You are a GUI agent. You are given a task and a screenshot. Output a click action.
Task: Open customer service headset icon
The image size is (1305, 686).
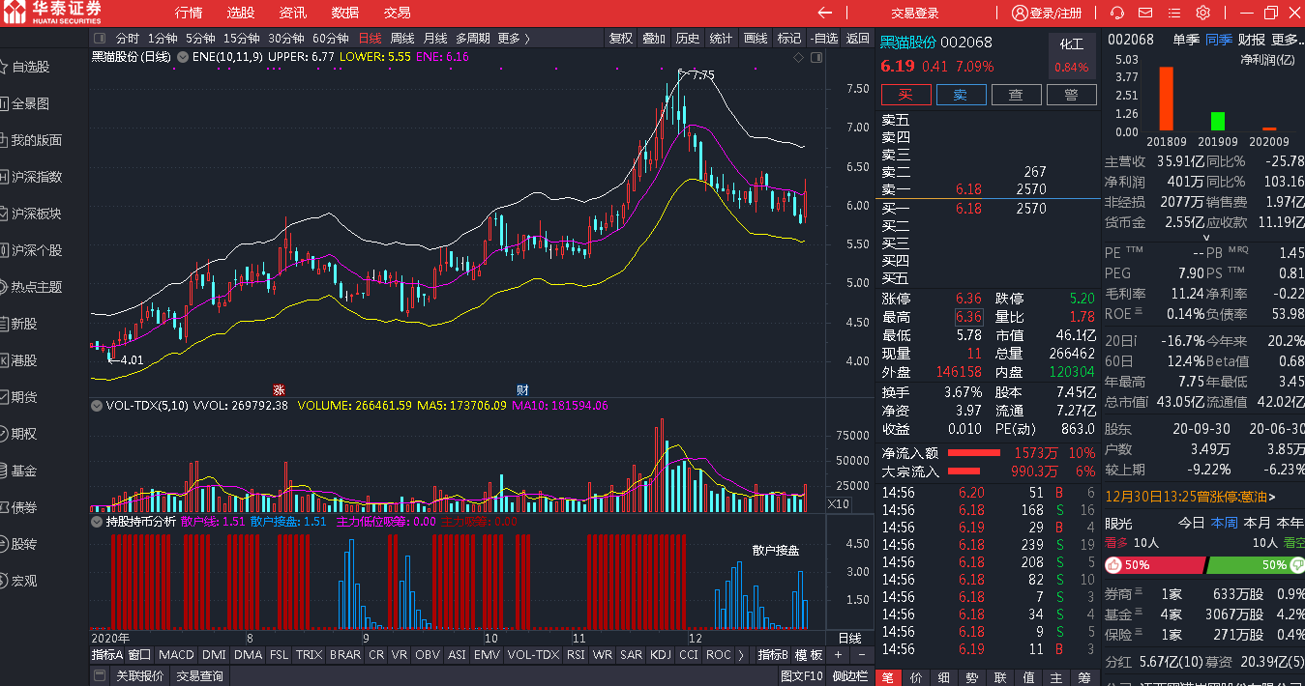click(x=1117, y=13)
